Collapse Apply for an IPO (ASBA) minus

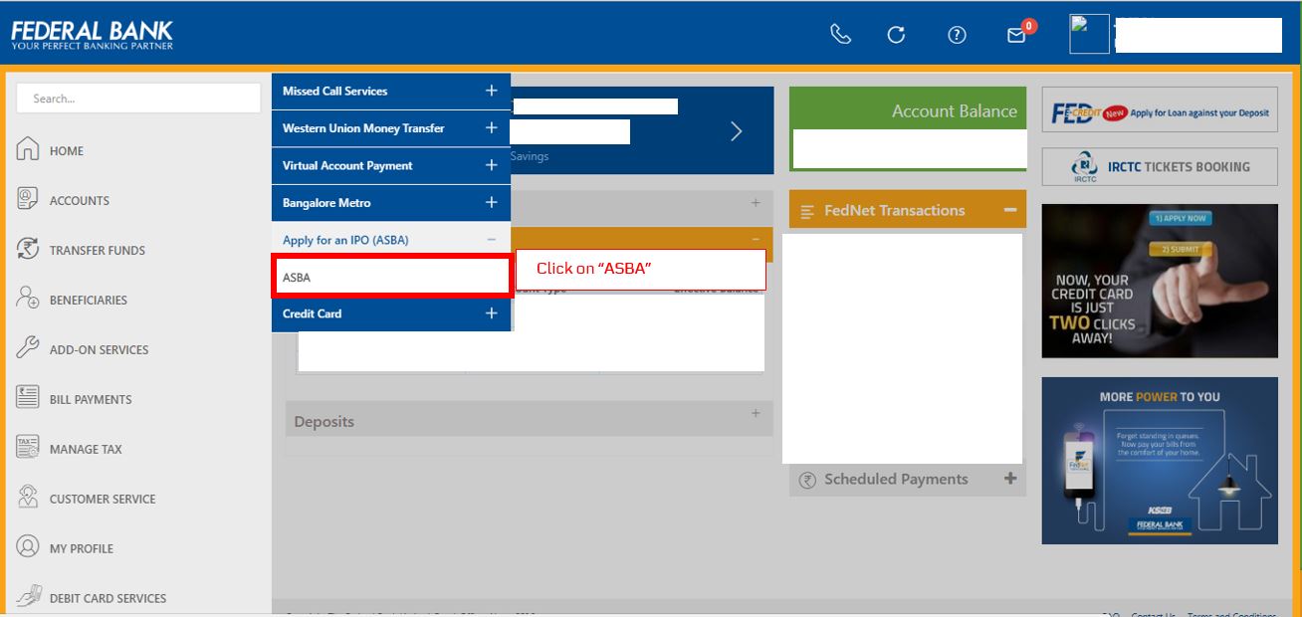[x=491, y=240]
